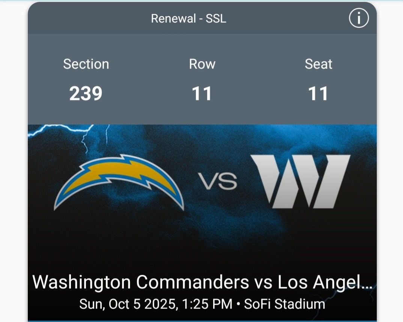
Task: Tap the Sun, Oct 5 2025 date text
Action: click(127, 304)
